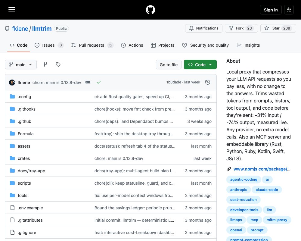Viewport: 301px width, 241px height.
Task: Open commit 'ci: add Rust quality gates' message
Action: [x=134, y=97]
